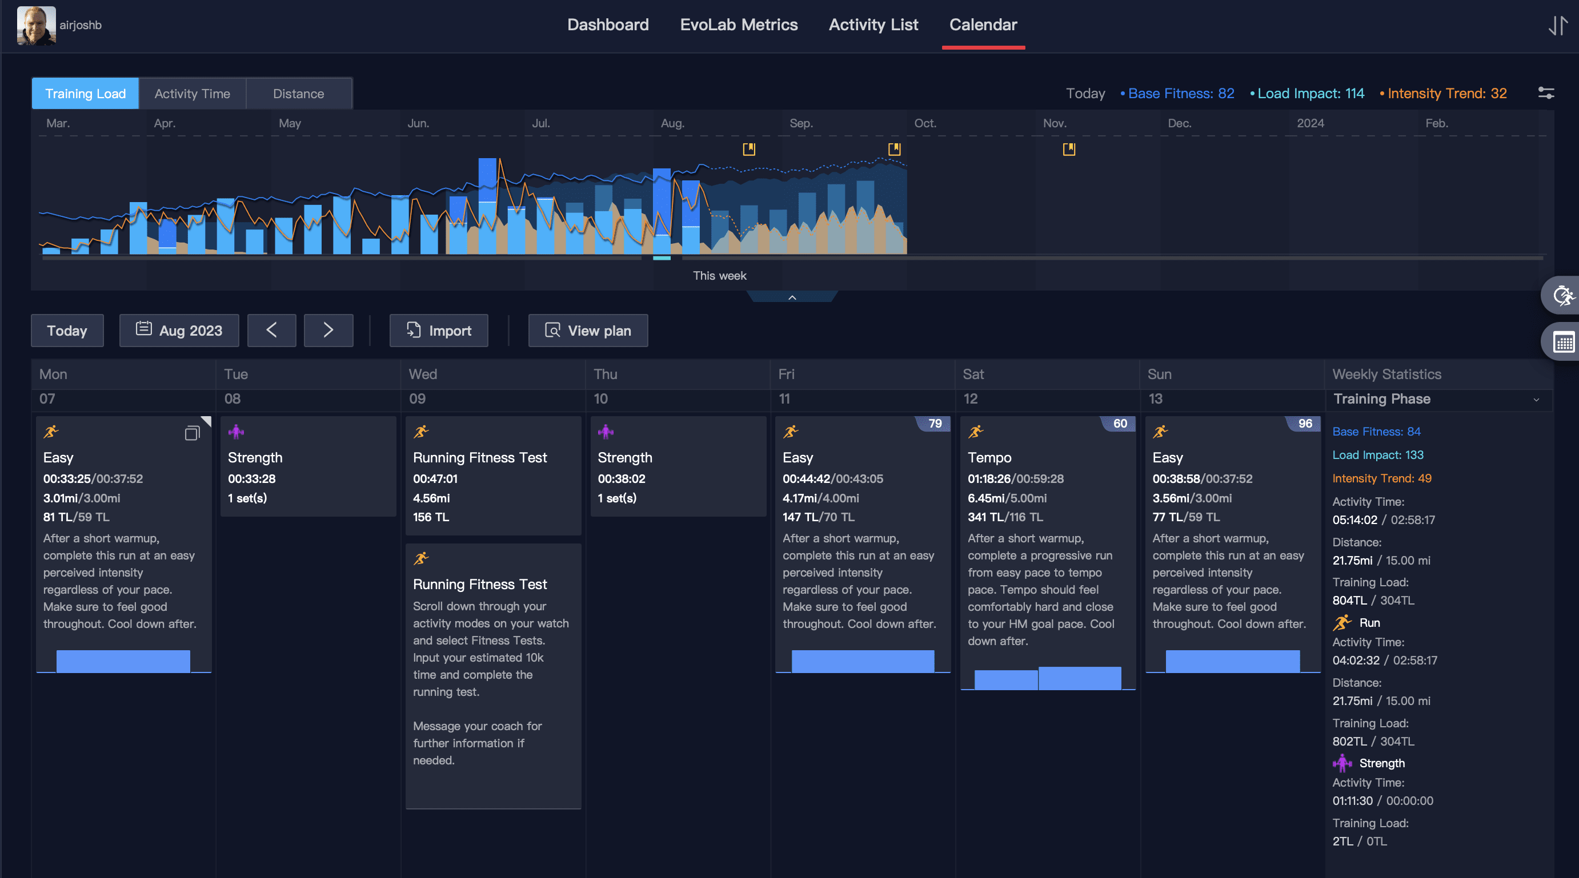Click the copy icon on Monday's Easy workout
The image size is (1579, 878).
[192, 433]
